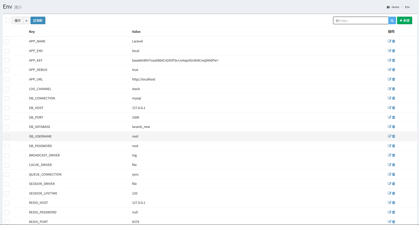Delete the REDIS_HOST entry
This screenshot has width=419, height=225.
coord(394,203)
